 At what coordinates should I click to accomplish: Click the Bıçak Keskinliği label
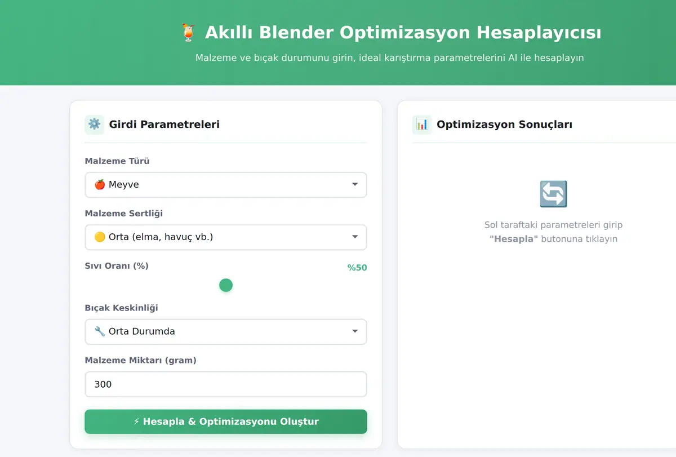click(122, 308)
